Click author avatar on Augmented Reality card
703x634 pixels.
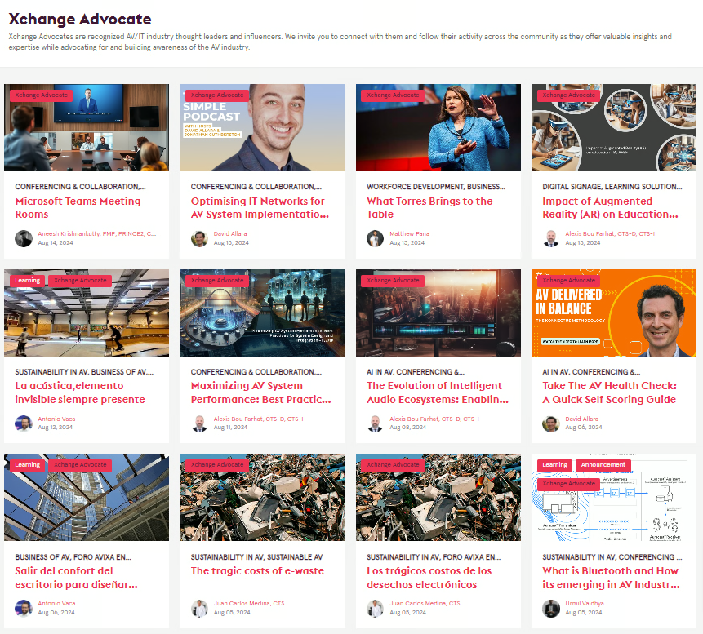551,238
